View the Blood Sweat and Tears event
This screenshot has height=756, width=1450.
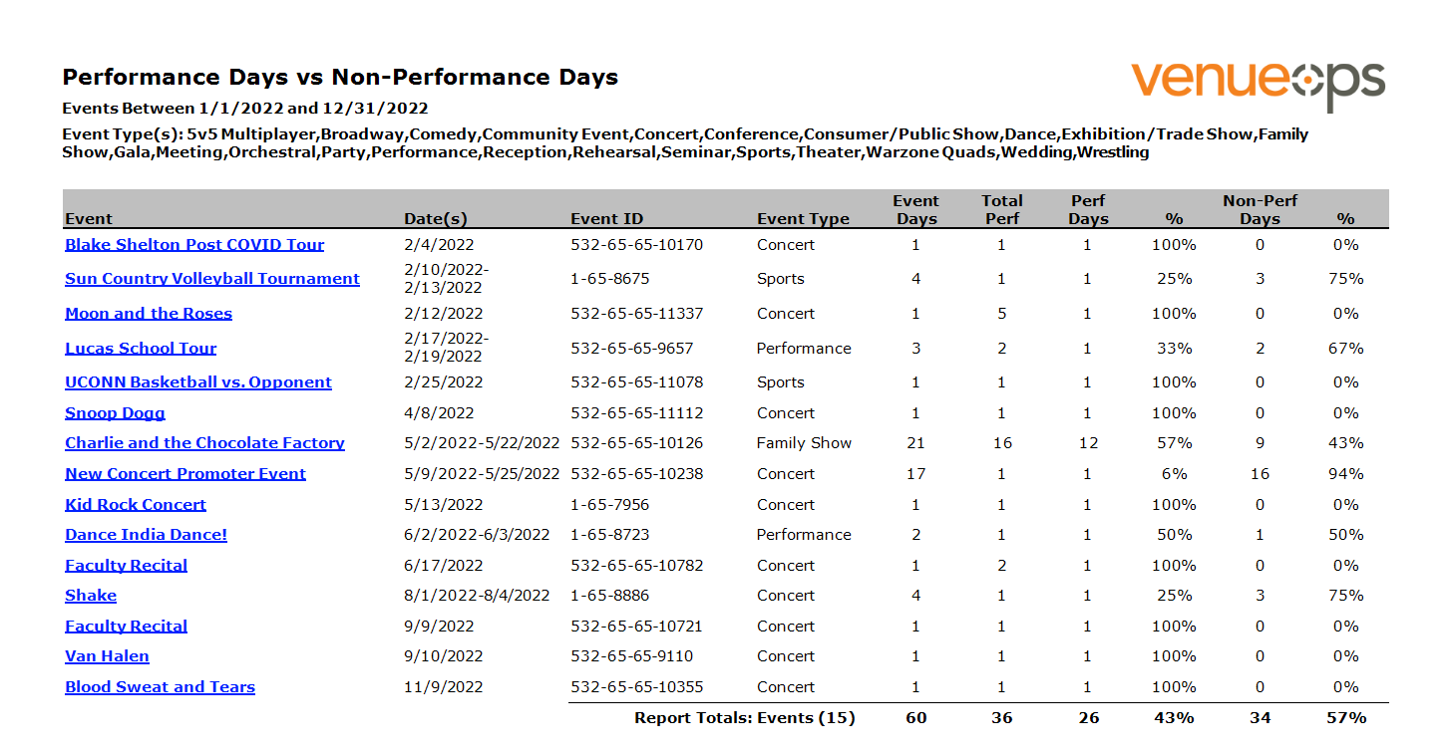(x=160, y=687)
